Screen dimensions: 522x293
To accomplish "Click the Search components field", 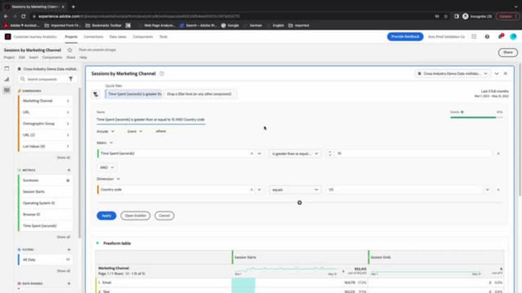I will click(x=43, y=79).
